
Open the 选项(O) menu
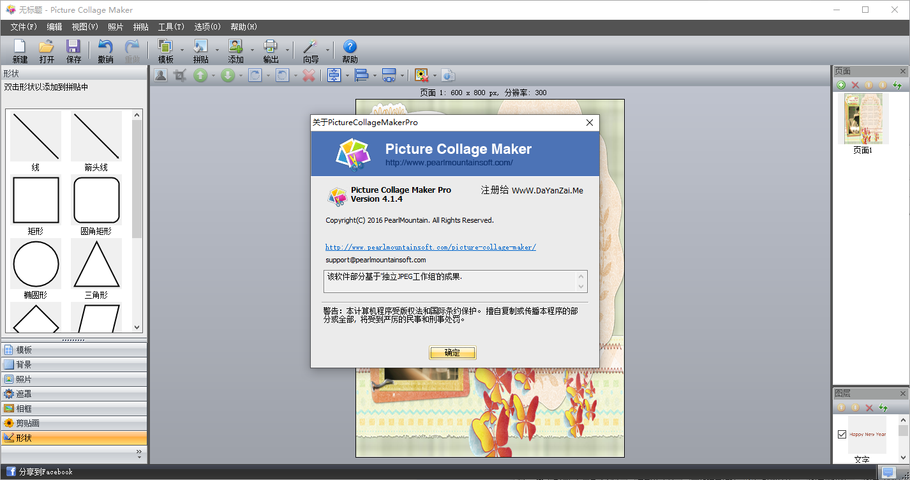pyautogui.click(x=207, y=27)
